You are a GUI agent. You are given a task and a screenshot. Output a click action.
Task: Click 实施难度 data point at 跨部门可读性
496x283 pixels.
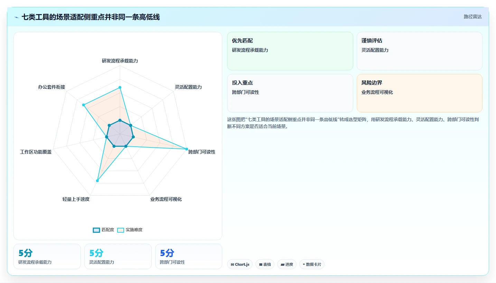tap(187, 149)
